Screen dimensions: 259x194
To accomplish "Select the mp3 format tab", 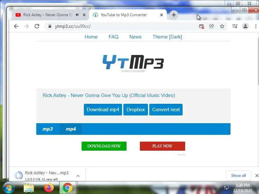I will coord(48,129).
